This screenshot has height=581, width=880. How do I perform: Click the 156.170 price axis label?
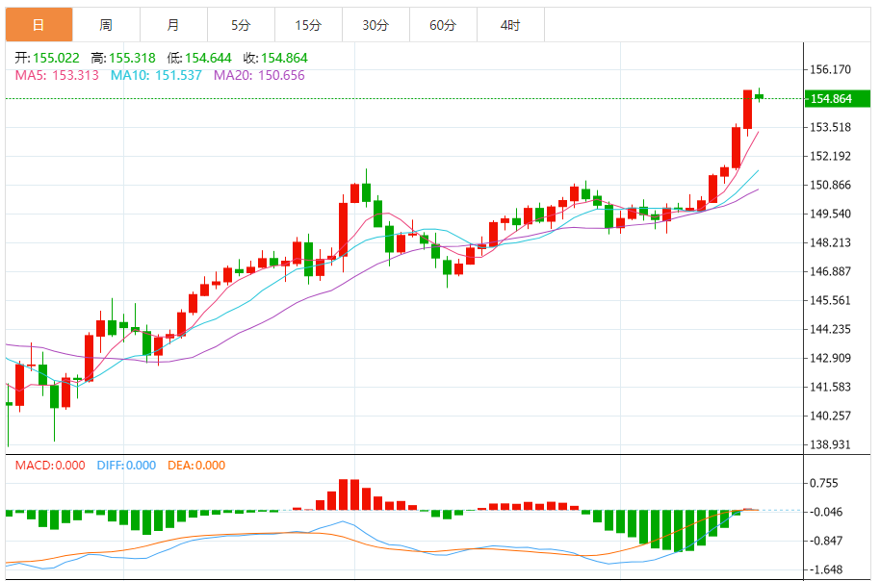click(830, 69)
